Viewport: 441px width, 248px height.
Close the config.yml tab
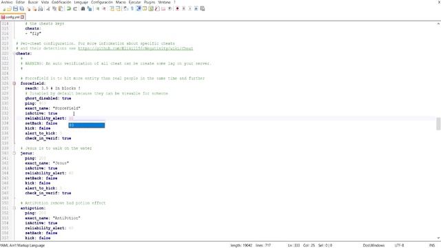[23, 17]
